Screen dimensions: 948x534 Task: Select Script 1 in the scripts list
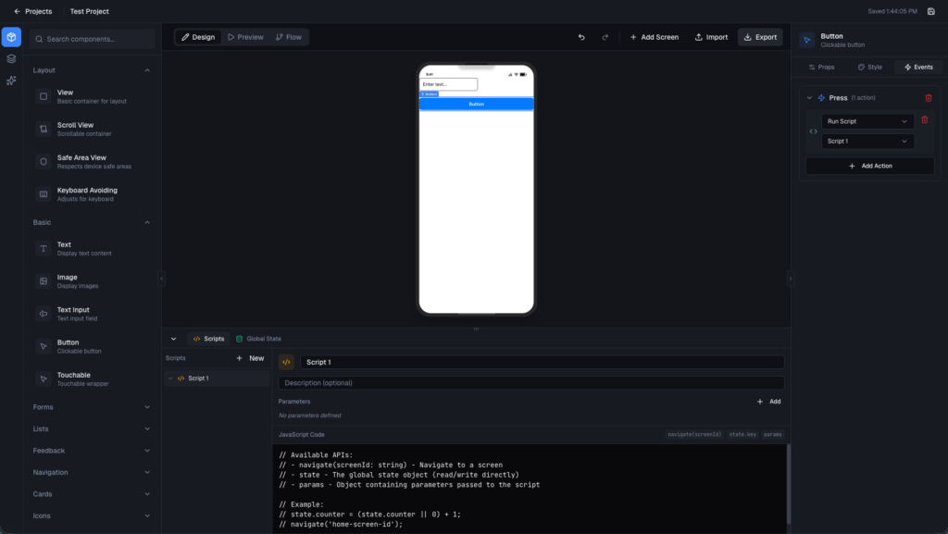point(198,379)
